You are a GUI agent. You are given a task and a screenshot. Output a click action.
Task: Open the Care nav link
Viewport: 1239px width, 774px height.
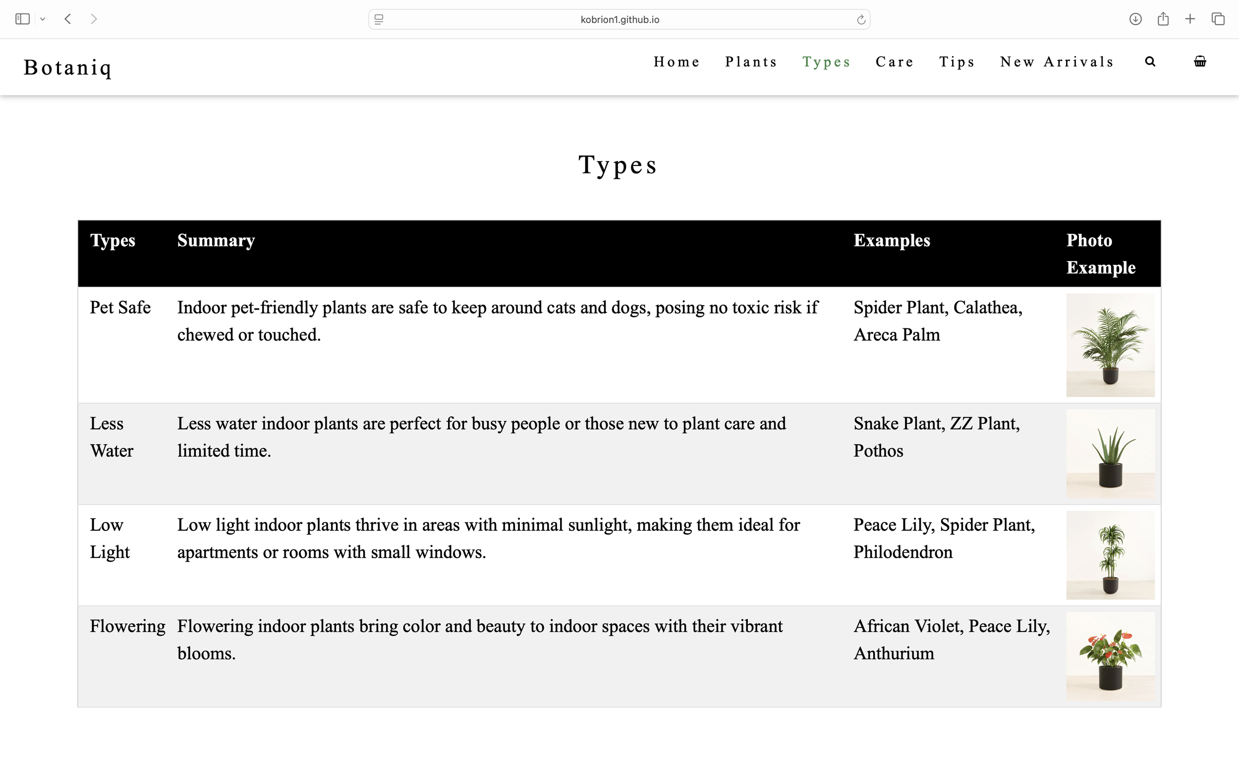(x=895, y=62)
